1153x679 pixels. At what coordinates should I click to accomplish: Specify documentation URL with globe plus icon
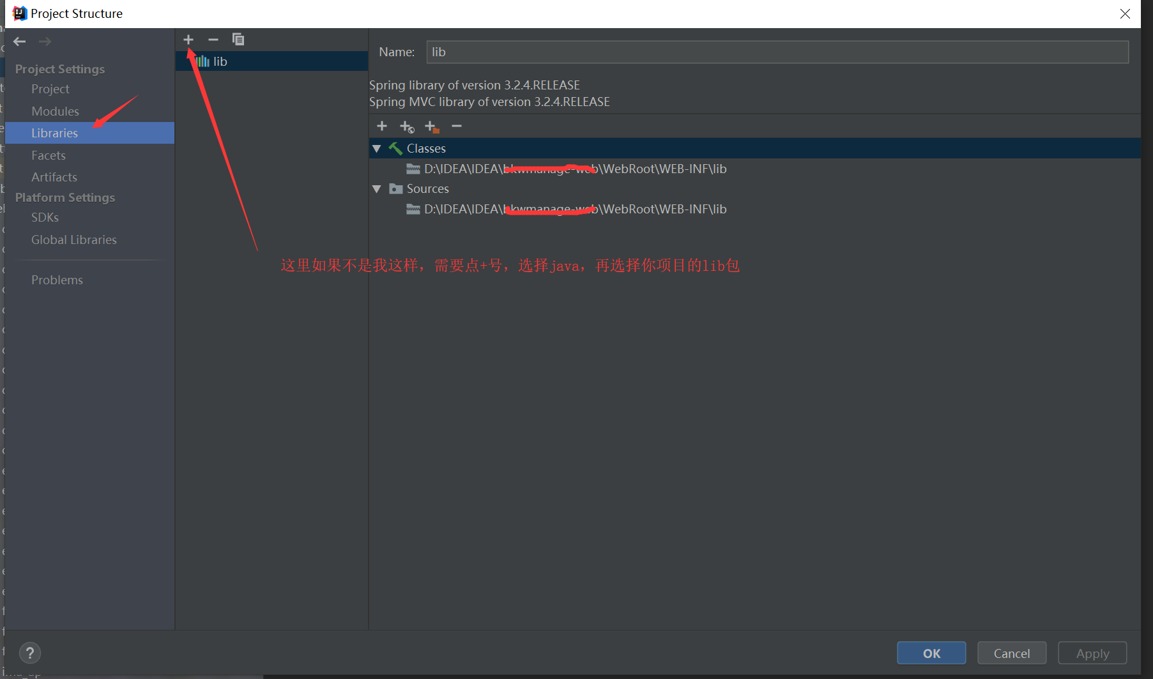pyautogui.click(x=407, y=126)
